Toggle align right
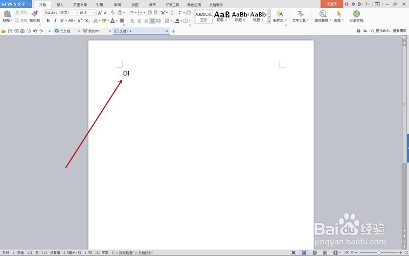This screenshot has width=409, height=256. coord(146,20)
